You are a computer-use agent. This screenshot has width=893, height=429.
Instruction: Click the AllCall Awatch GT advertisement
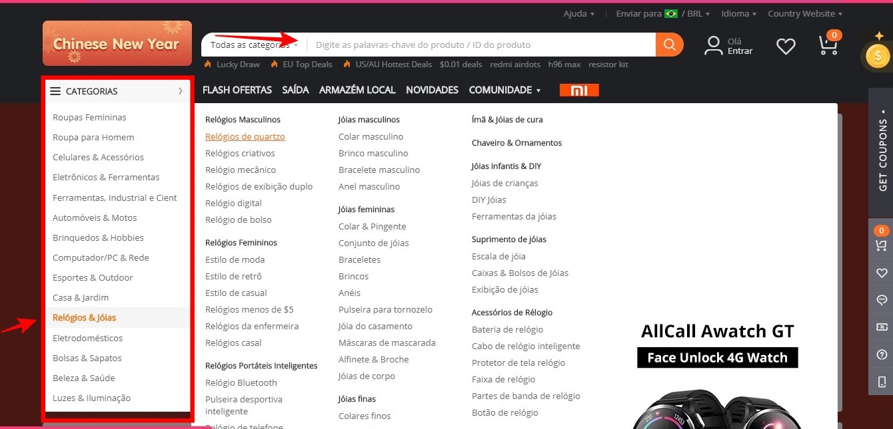pyautogui.click(x=718, y=374)
